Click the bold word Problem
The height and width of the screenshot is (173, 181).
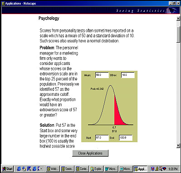point(47,48)
